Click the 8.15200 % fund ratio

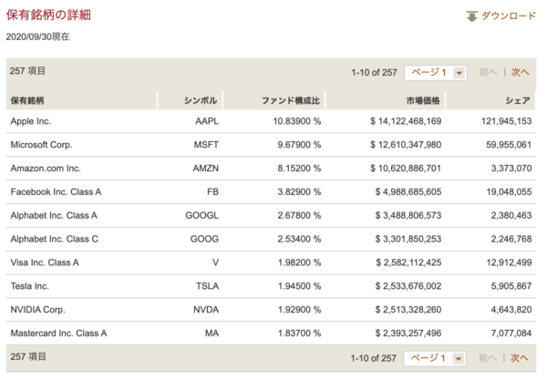[299, 169]
